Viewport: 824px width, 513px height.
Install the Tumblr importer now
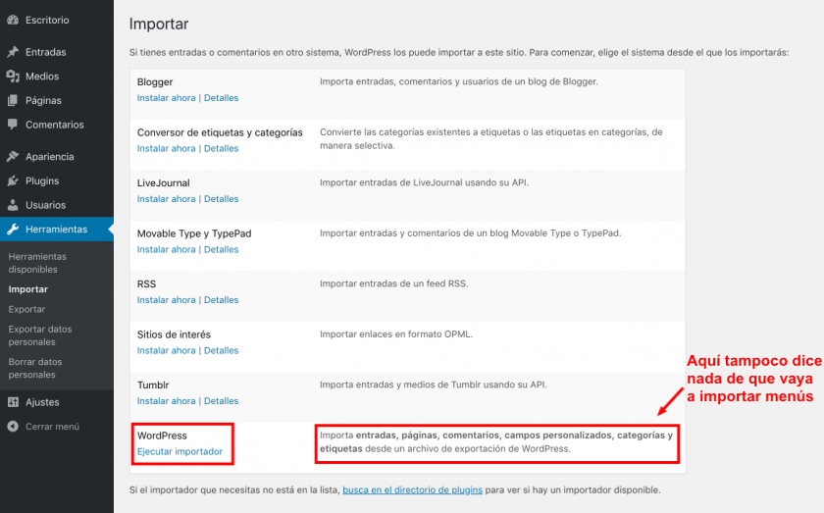point(166,401)
